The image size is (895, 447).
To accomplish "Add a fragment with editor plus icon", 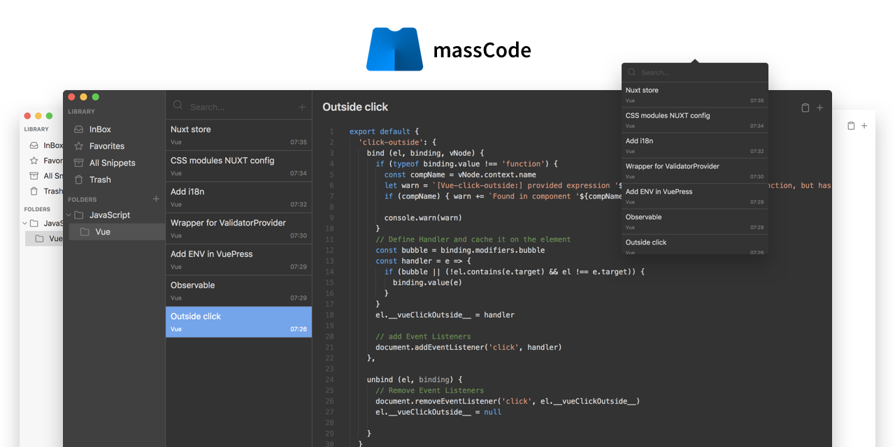I will click(x=819, y=108).
